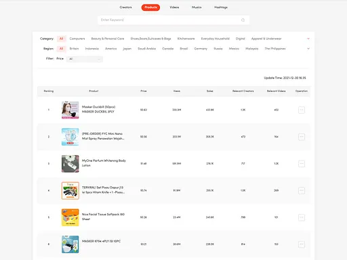Filter by Shoes, Boots, Suitcases & Bags

pyautogui.click(x=150, y=39)
